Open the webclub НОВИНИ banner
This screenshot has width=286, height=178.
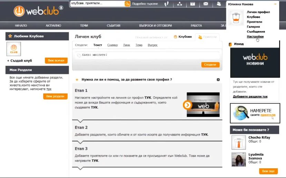255,63
